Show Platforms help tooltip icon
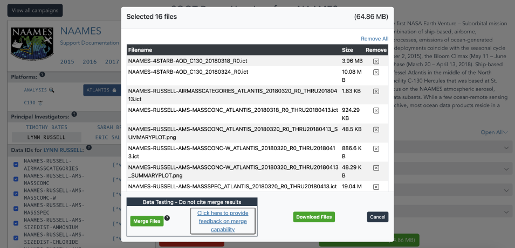Screen dimensions: 515x248 [x=42, y=75]
